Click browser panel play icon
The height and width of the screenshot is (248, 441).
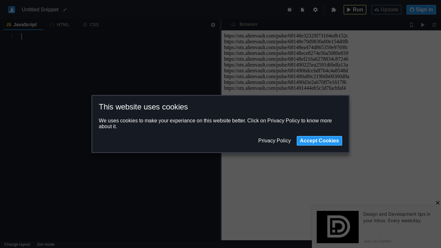coord(423,25)
